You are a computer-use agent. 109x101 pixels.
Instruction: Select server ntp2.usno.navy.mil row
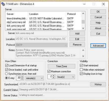(43, 22)
